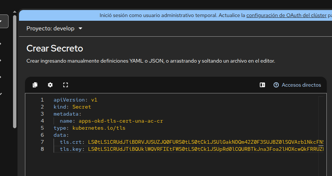Screen dimensions: 332x176
Task: Click the tls.crt encoded value
Action: point(205,142)
